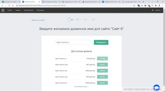Buy spain-lesons.org domain
The width and height of the screenshot is (165, 92).
pyautogui.click(x=102, y=77)
